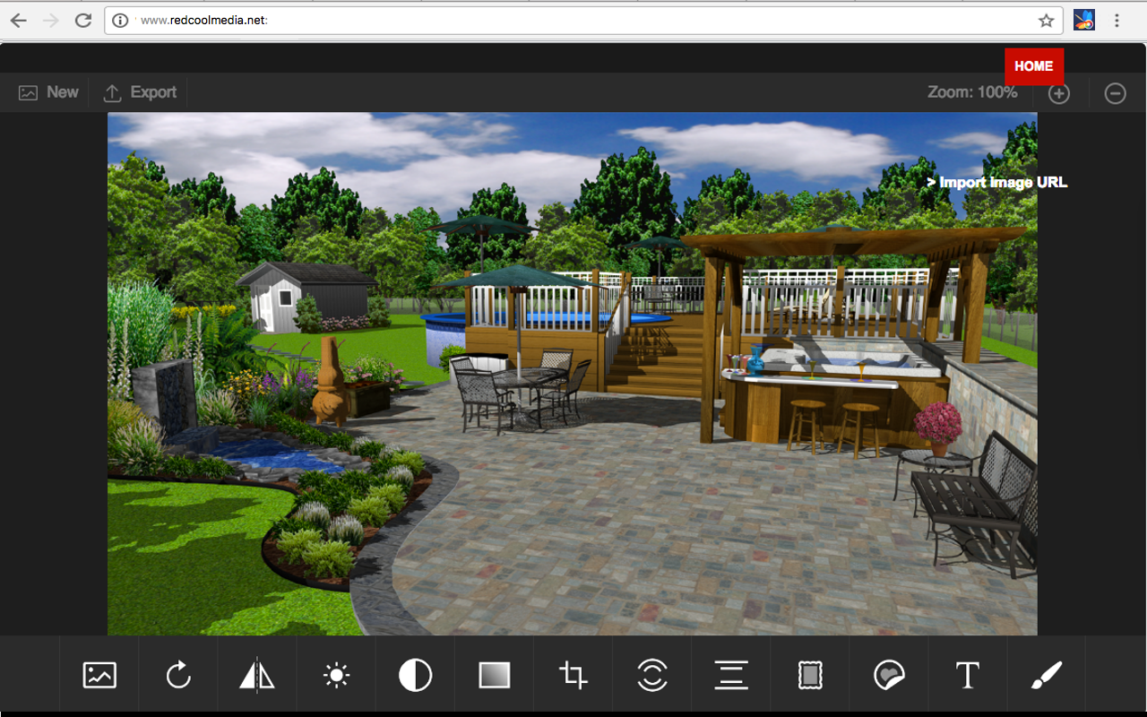Select the Text tool
This screenshot has width=1147, height=717.
pos(968,675)
